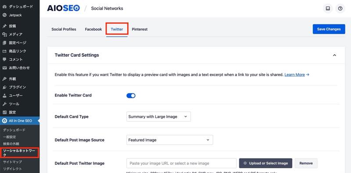The width and height of the screenshot is (351, 173).
Task: Open the ダッシュボード item in AIOSEO submenu
Action: pyautogui.click(x=14, y=130)
